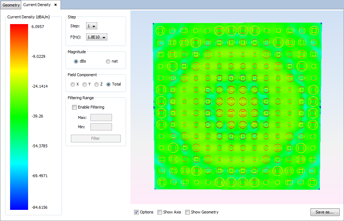The image size is (344, 221).
Task: Click the Max filter input field
Action: (101, 118)
